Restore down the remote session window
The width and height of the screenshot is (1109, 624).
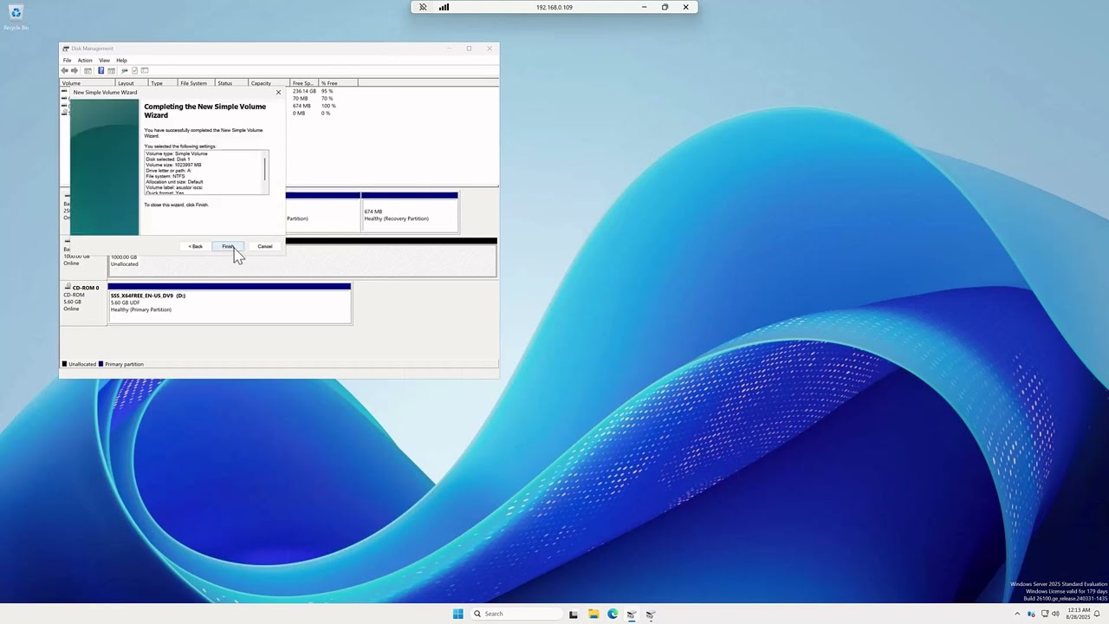click(x=665, y=7)
